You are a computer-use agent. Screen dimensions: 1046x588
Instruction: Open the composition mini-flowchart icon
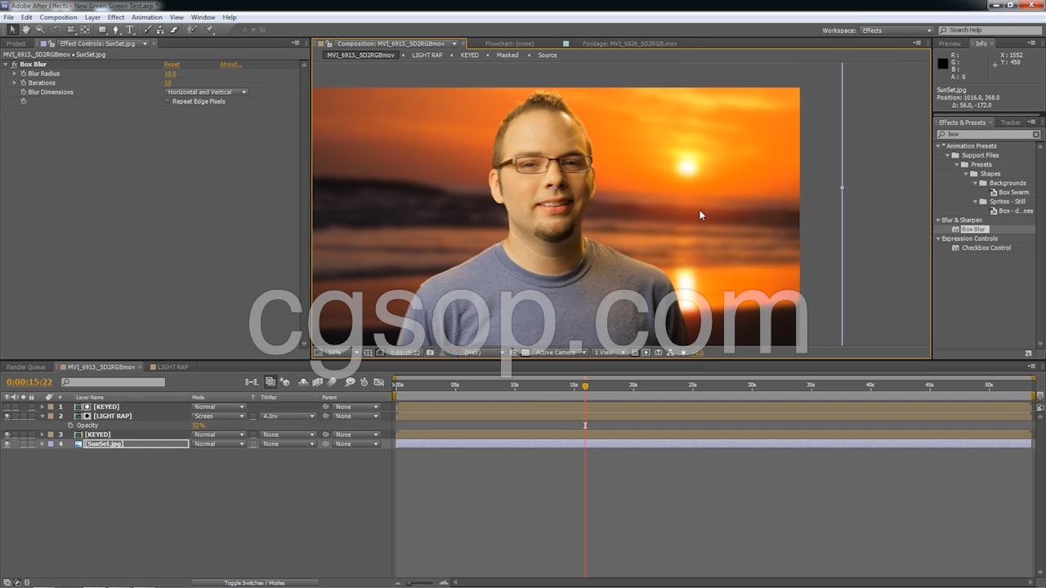click(x=252, y=381)
